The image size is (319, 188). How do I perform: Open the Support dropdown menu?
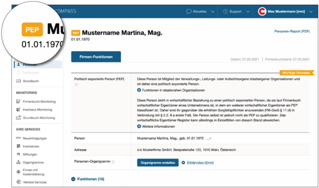[236, 11]
